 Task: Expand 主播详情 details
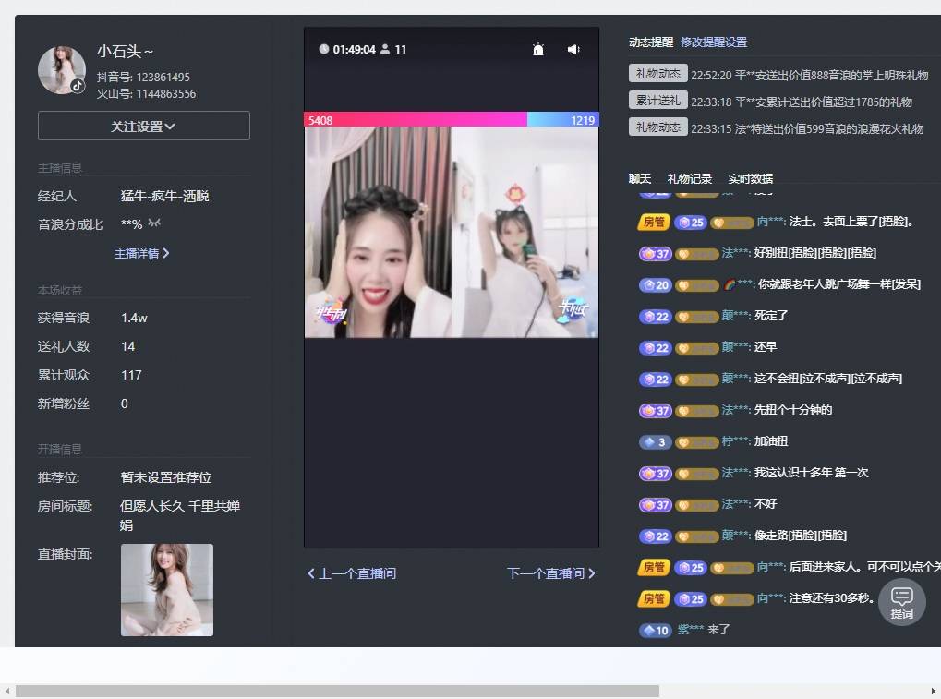141,253
